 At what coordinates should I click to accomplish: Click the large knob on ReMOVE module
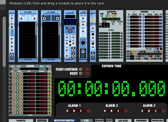pos(70,30)
